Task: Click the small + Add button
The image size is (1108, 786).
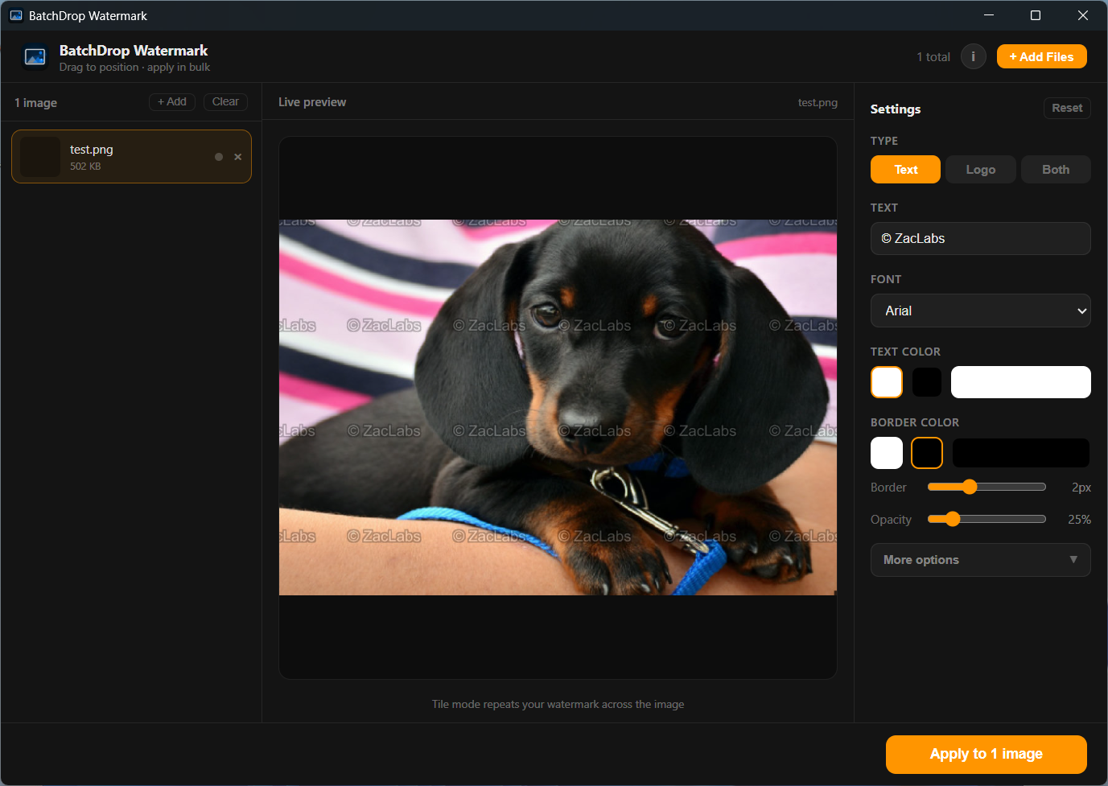Action: tap(172, 102)
